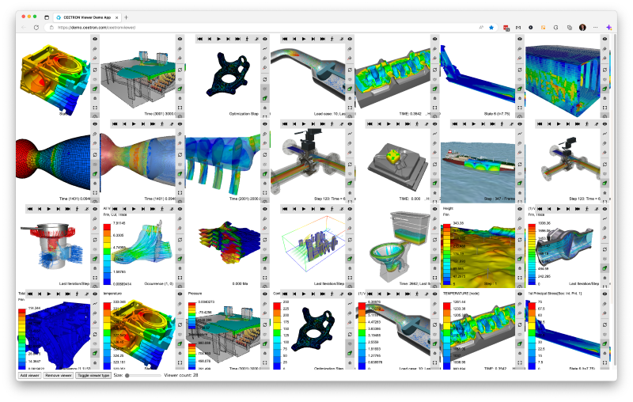
Task: Click the blue favorites star in address bar
Action: pyautogui.click(x=491, y=27)
